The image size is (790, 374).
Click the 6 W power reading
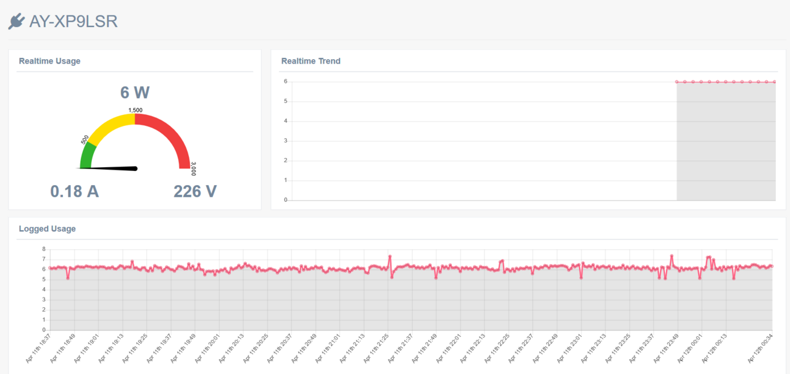[x=135, y=93]
